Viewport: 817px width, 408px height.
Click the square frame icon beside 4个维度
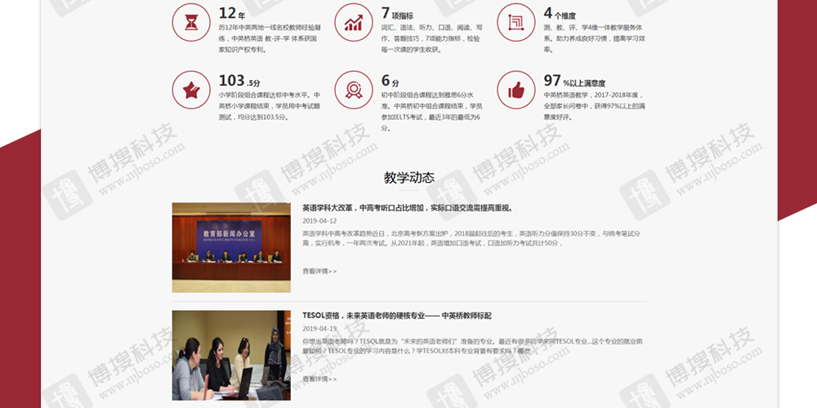(516, 22)
